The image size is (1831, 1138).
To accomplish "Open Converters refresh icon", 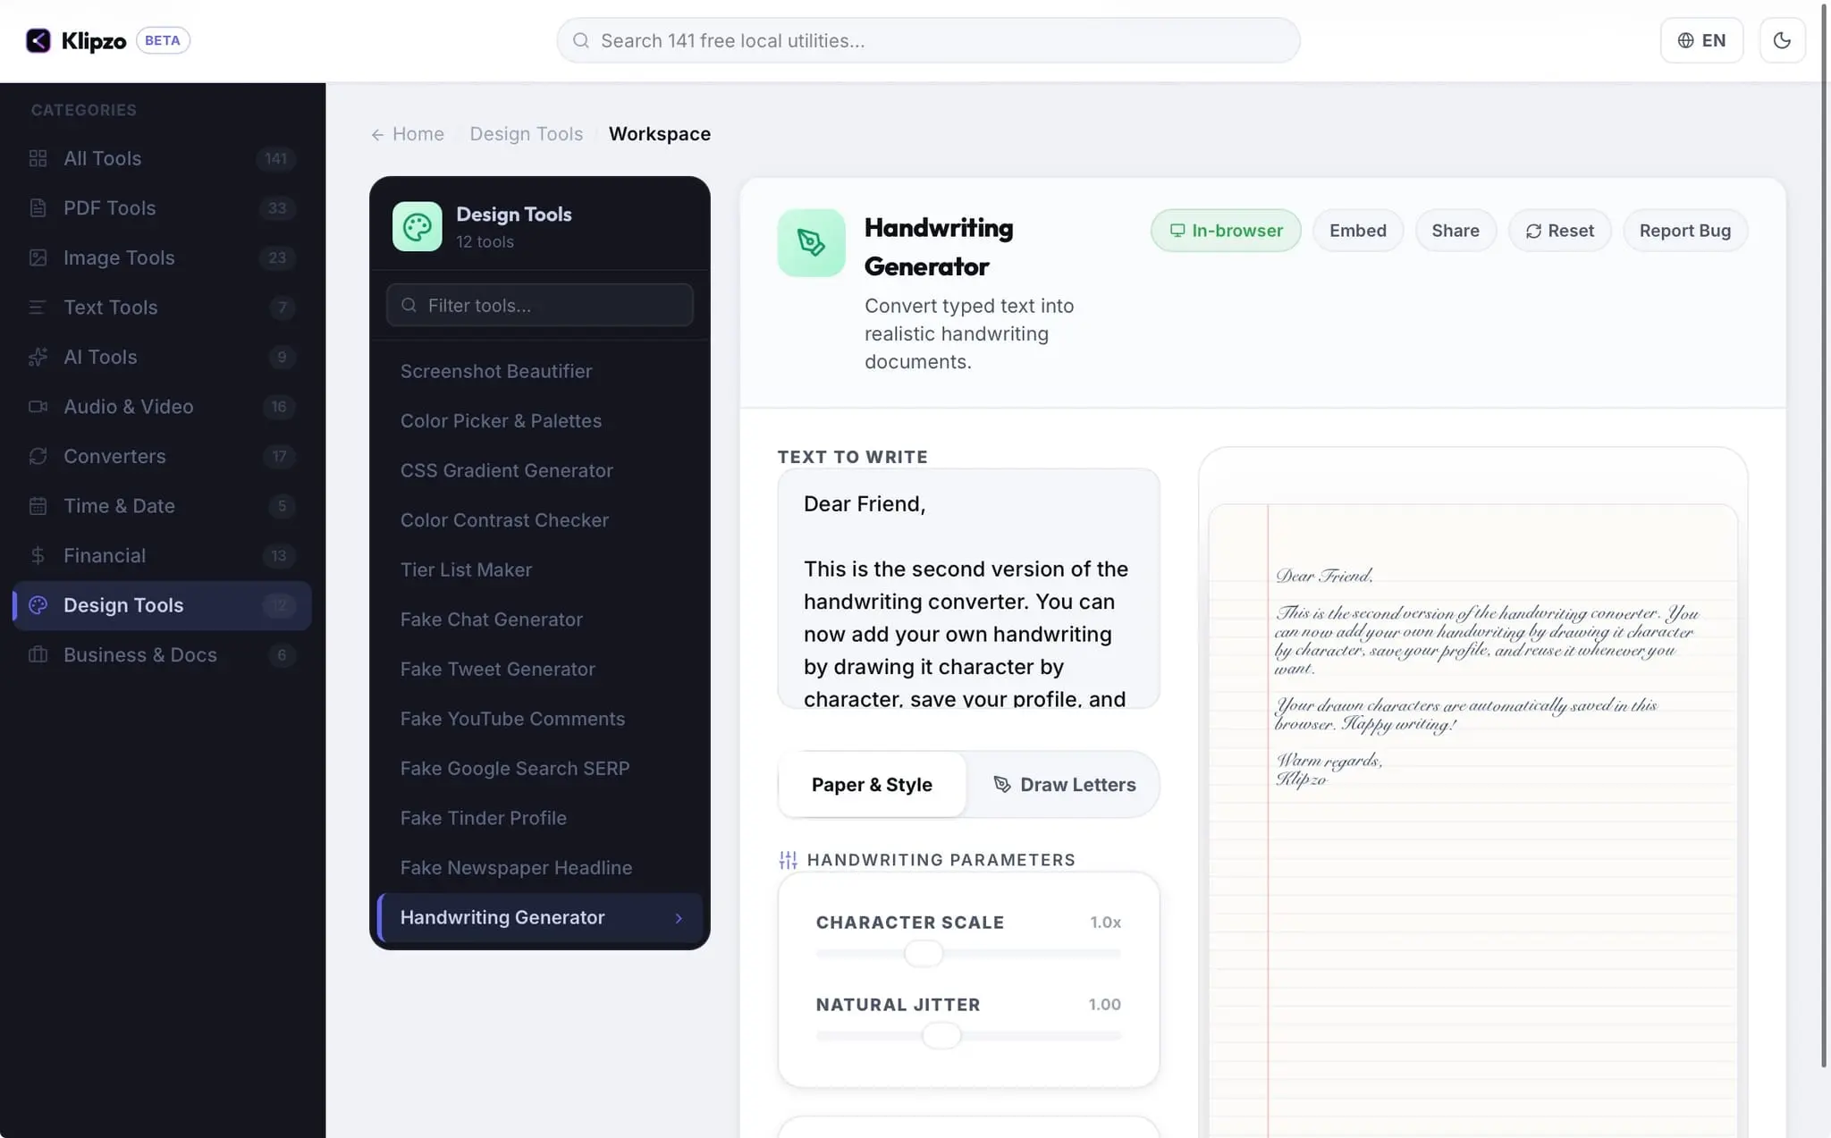I will coord(38,456).
